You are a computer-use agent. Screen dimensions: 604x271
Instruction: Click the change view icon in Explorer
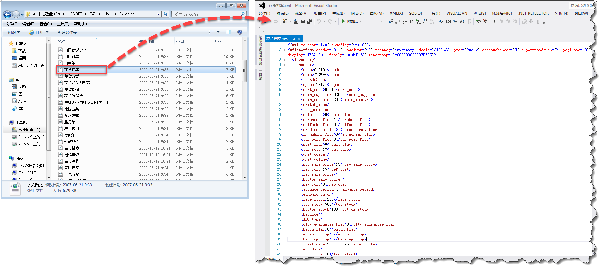pos(211,32)
